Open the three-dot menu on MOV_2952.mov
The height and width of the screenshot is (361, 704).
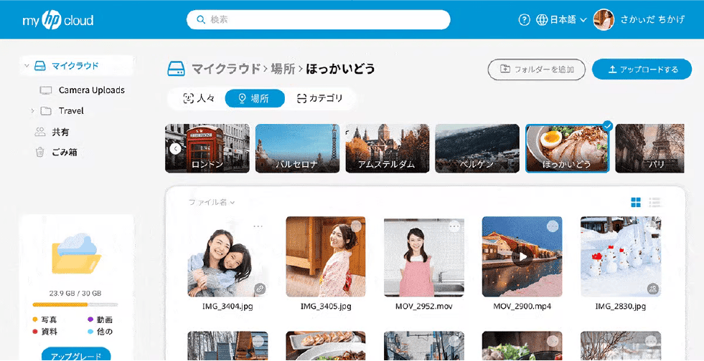click(454, 226)
